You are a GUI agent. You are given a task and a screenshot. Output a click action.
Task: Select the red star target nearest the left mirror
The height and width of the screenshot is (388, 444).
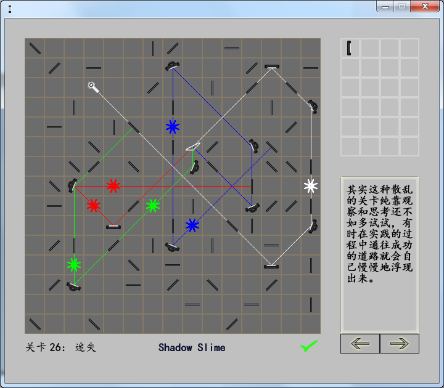point(113,186)
